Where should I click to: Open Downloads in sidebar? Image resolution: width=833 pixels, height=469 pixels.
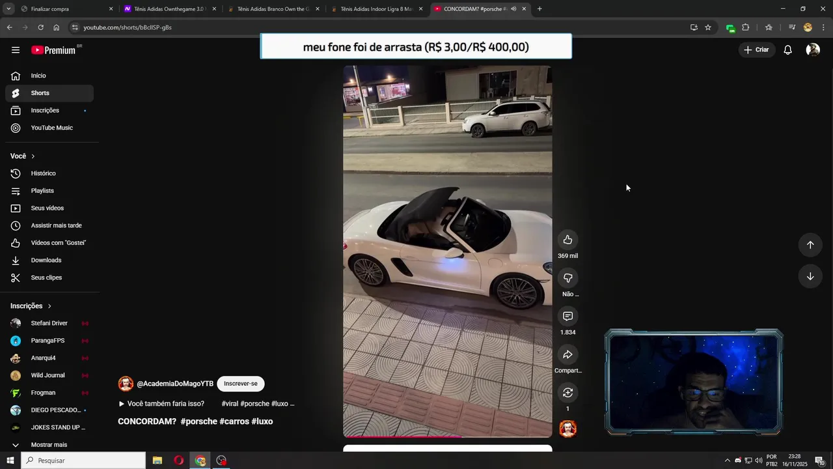[49, 261]
